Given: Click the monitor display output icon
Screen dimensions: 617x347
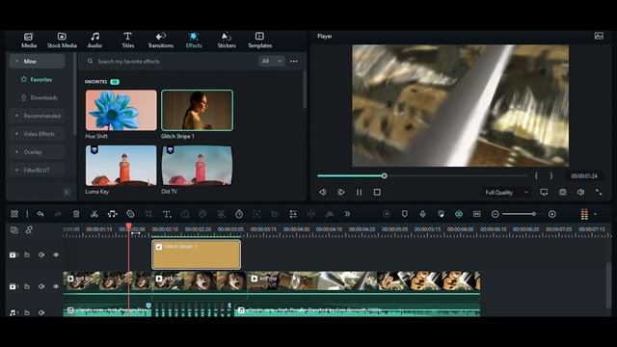Looking at the screenshot, I should click(544, 192).
